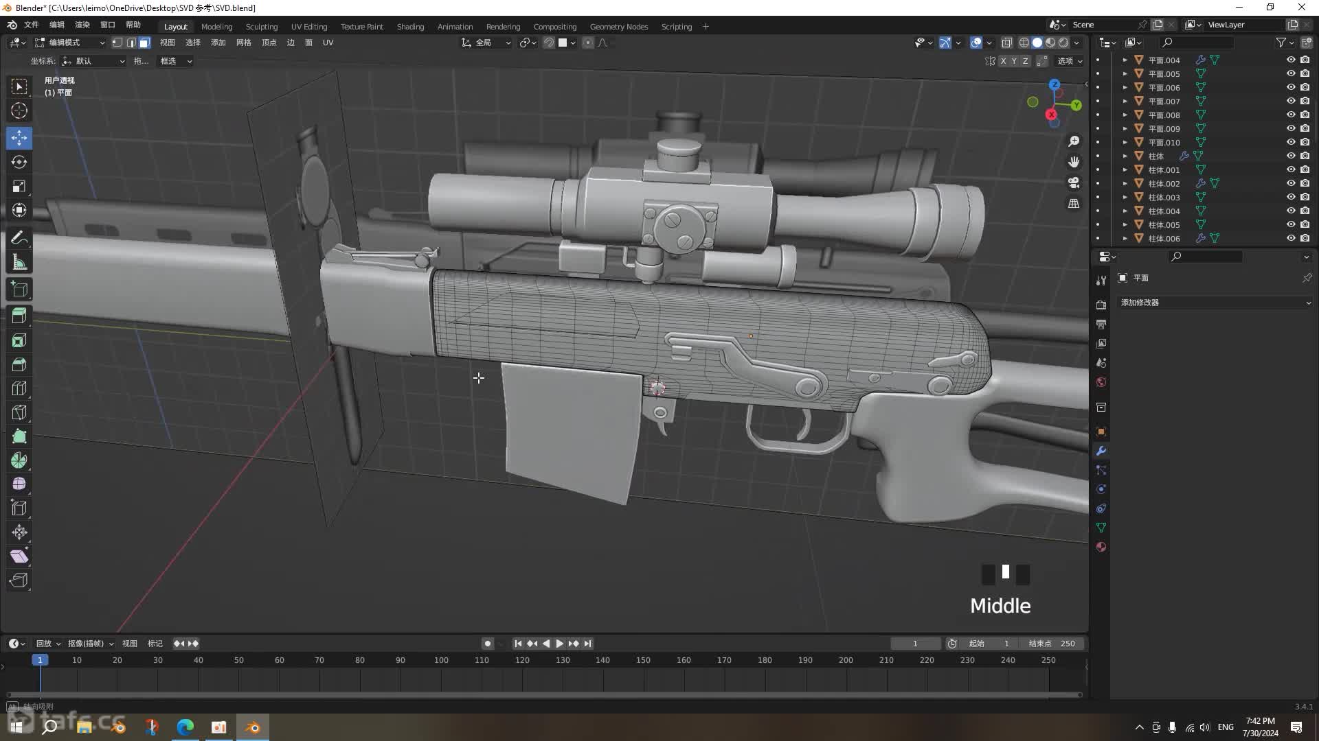Select the Loop Cut tool
This screenshot has height=741, width=1319.
pos(19,388)
